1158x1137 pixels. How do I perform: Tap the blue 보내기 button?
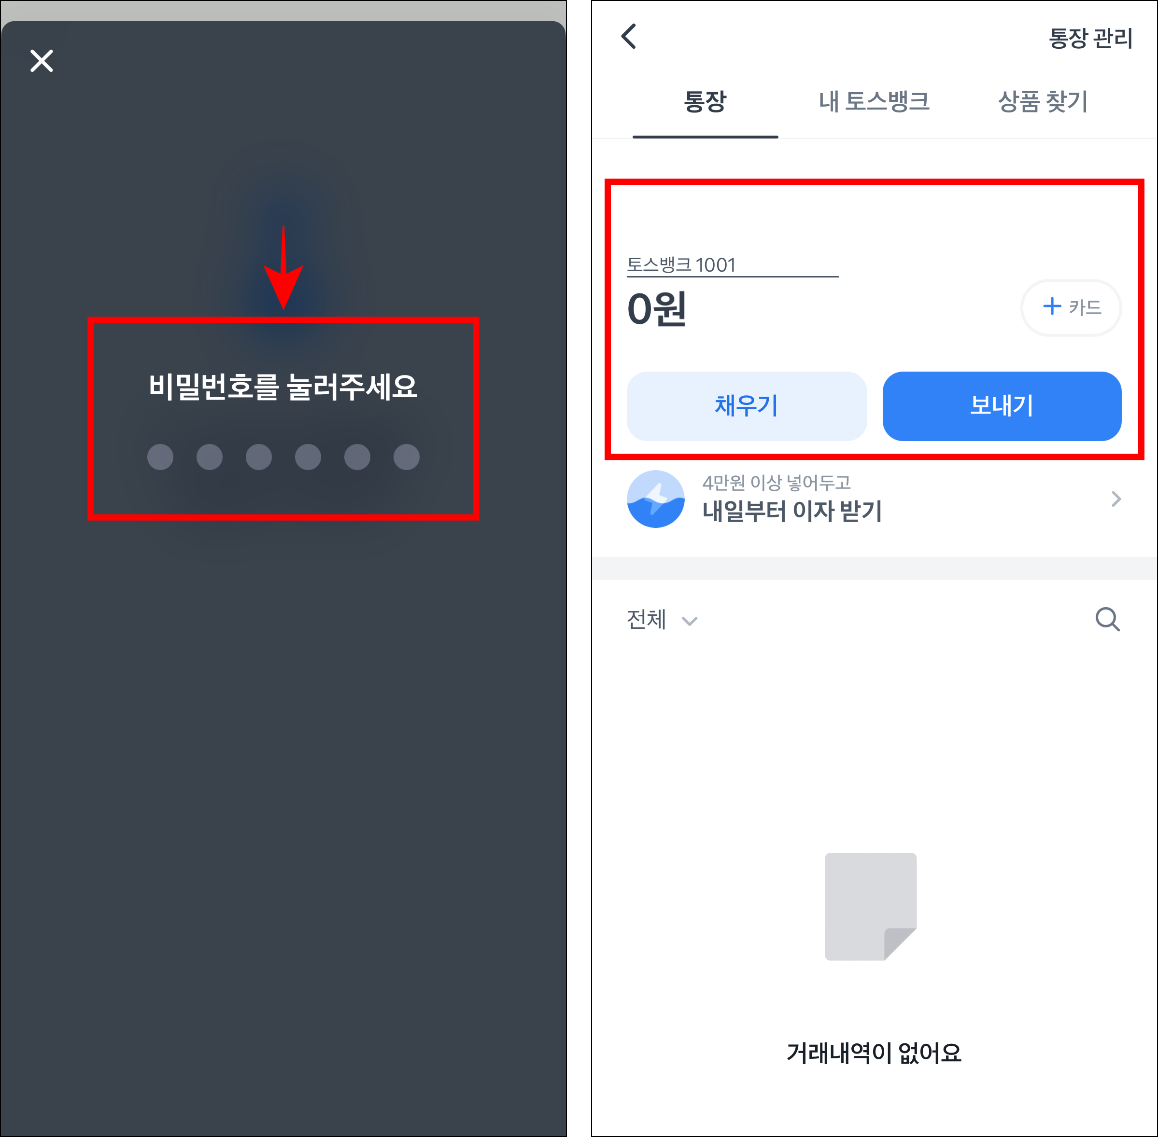[x=1002, y=406]
